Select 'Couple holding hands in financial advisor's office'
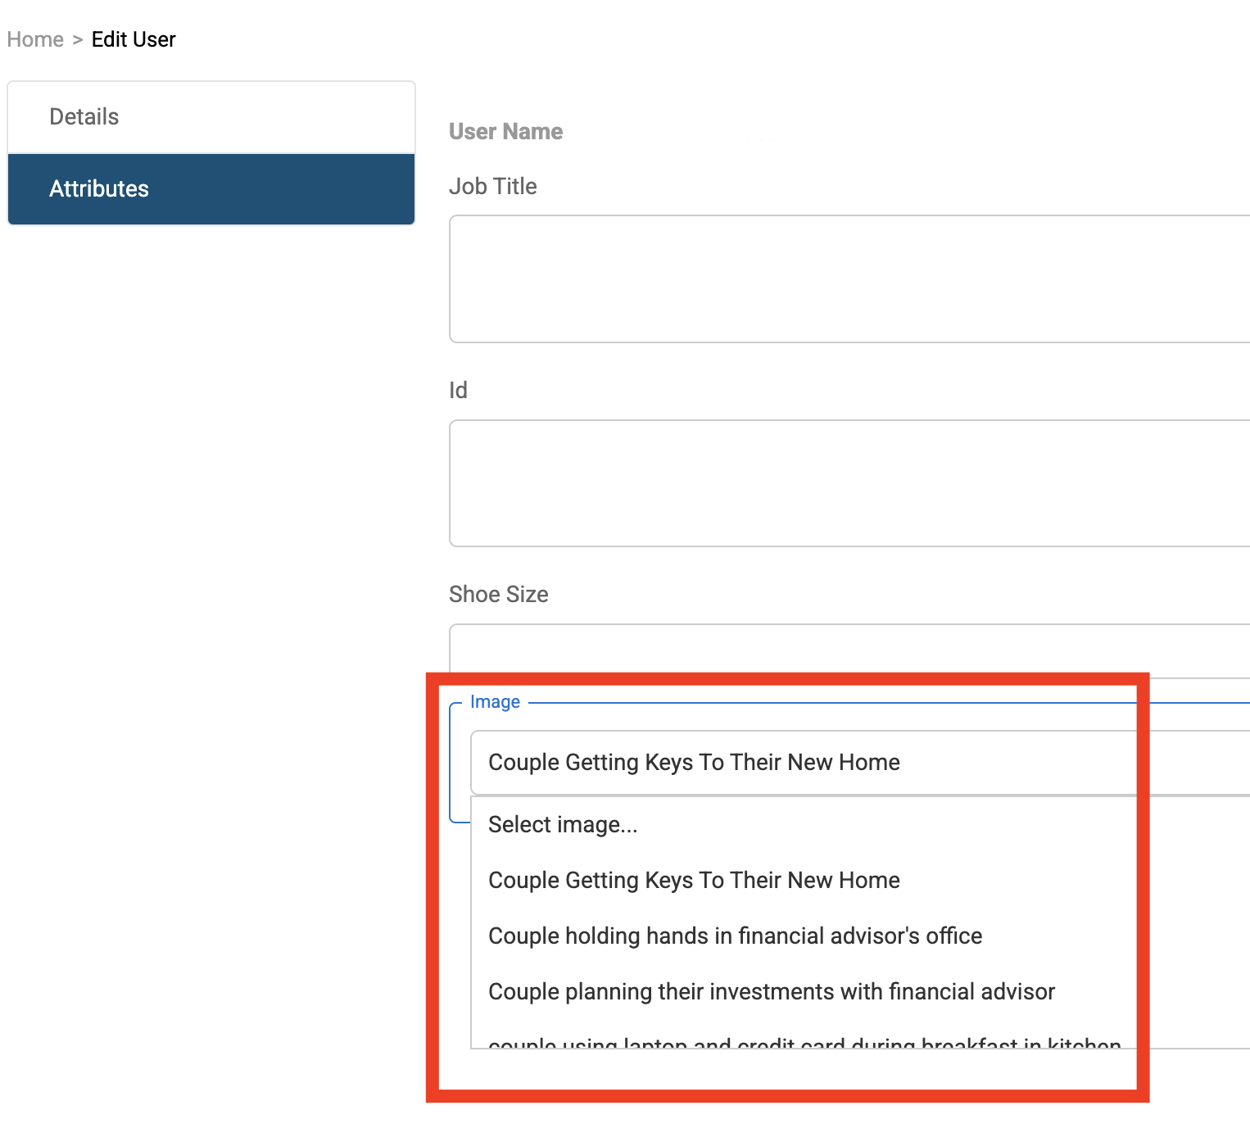The height and width of the screenshot is (1142, 1250). pyautogui.click(x=735, y=936)
